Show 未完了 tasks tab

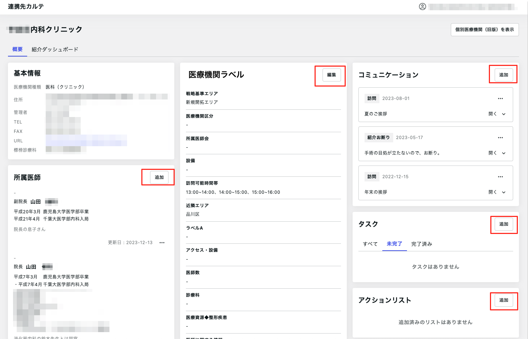[x=394, y=244]
